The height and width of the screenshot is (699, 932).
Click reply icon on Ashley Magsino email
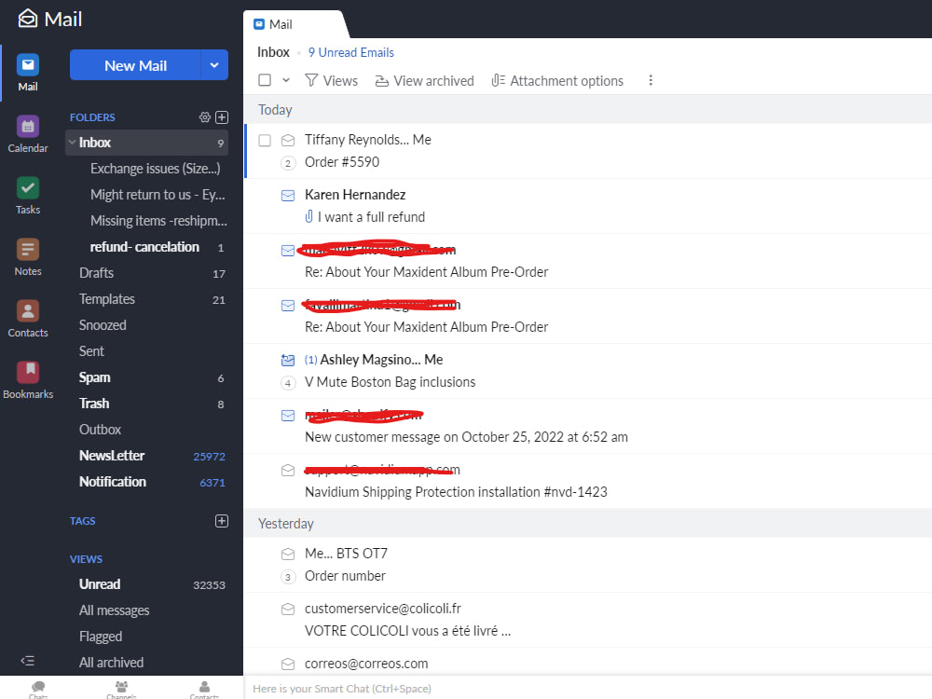coord(288,360)
